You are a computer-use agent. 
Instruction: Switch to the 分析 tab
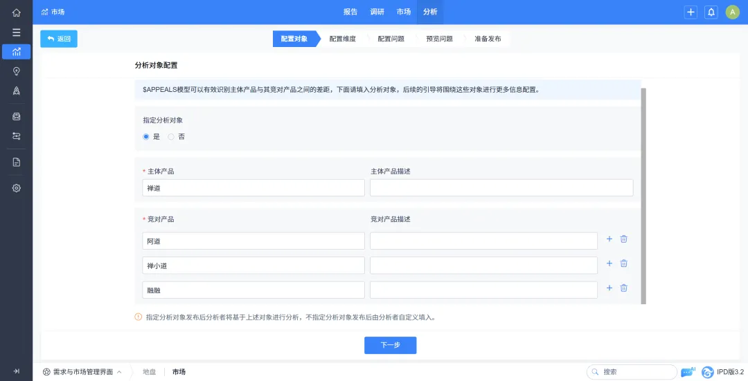pos(430,12)
